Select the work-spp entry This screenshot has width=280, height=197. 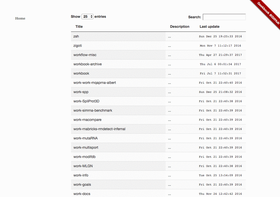81,92
